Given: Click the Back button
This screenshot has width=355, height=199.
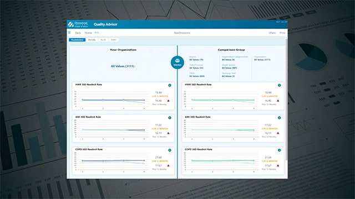Looking at the screenshot, I should coord(78,33).
